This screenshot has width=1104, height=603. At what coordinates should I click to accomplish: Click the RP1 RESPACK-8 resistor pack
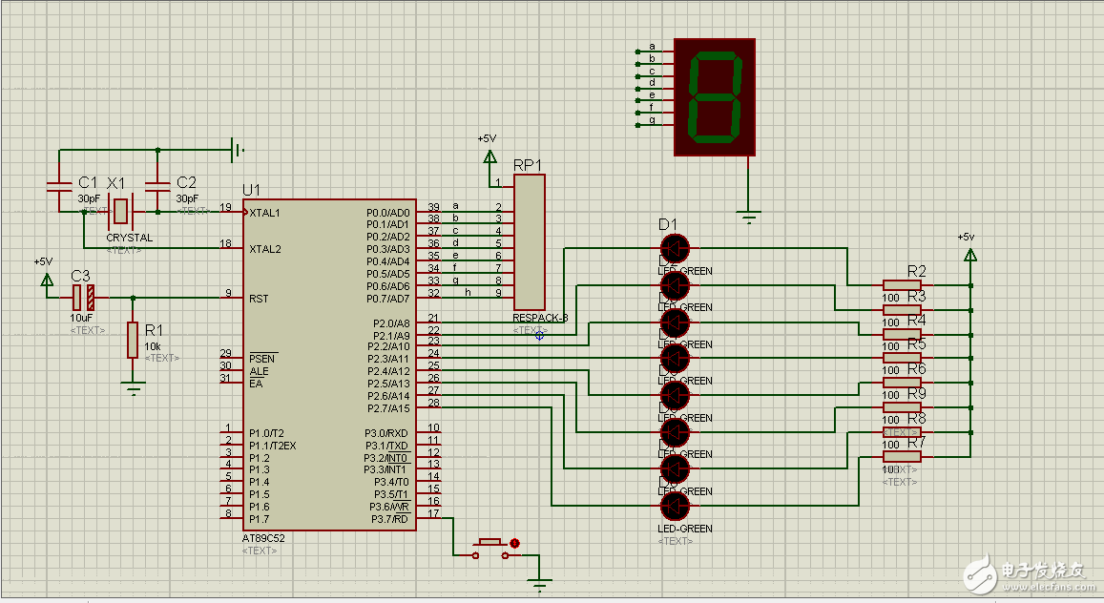point(530,242)
